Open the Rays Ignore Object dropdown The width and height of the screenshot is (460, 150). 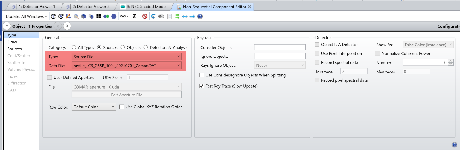tap(280, 65)
